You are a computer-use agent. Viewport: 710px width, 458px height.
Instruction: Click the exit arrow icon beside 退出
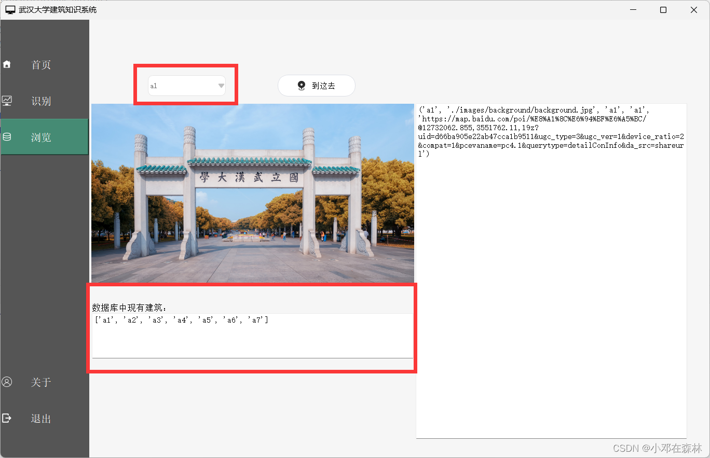[x=7, y=418]
